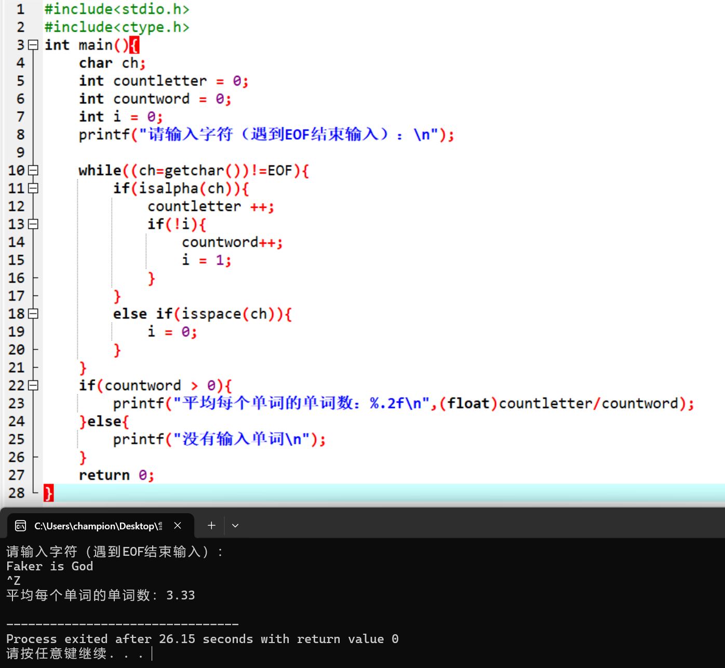Click line number 28 in the gutter

coord(16,493)
